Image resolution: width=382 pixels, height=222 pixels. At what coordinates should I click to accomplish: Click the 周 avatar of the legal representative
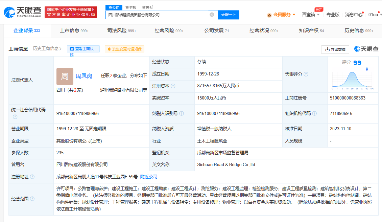tap(65, 76)
